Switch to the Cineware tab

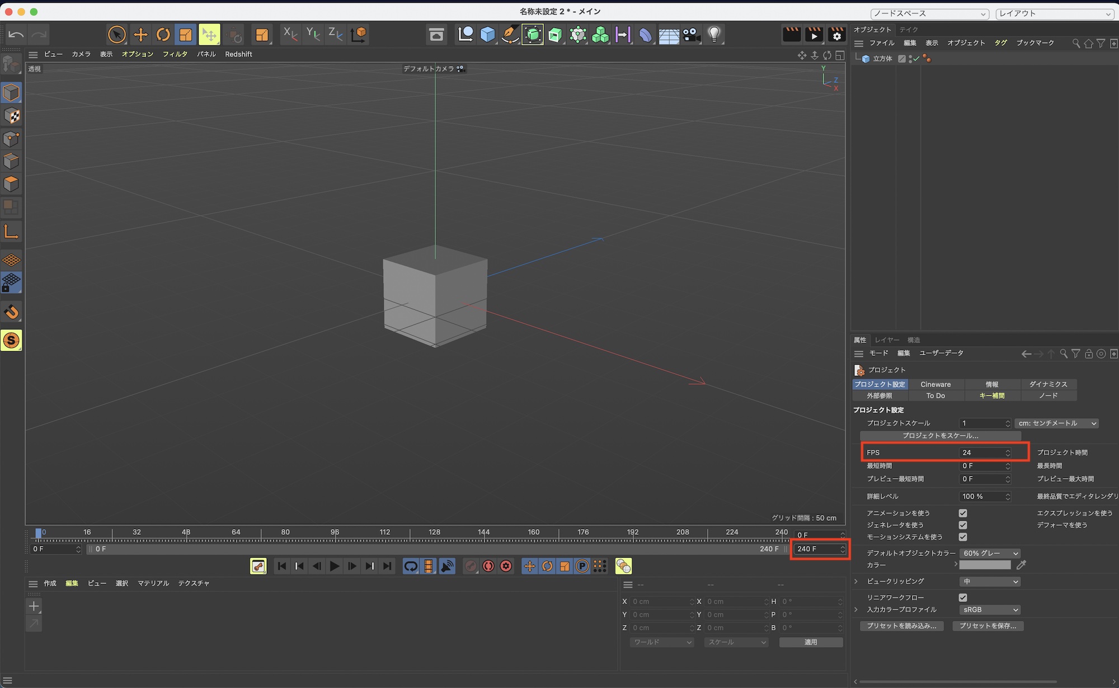[935, 384]
